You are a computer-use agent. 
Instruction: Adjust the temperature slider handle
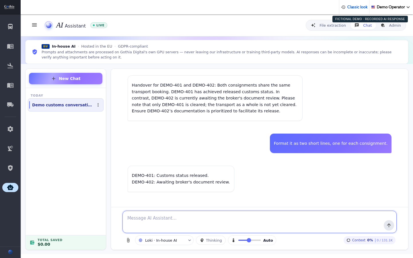(249, 240)
